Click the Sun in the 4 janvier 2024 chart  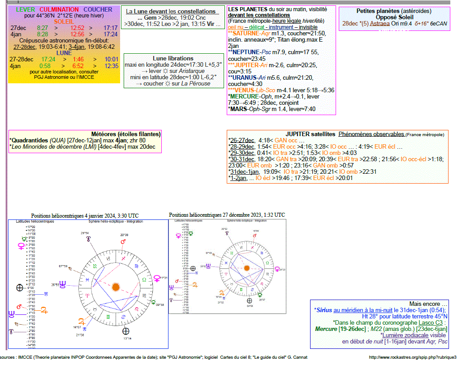pyautogui.click(x=116, y=287)
